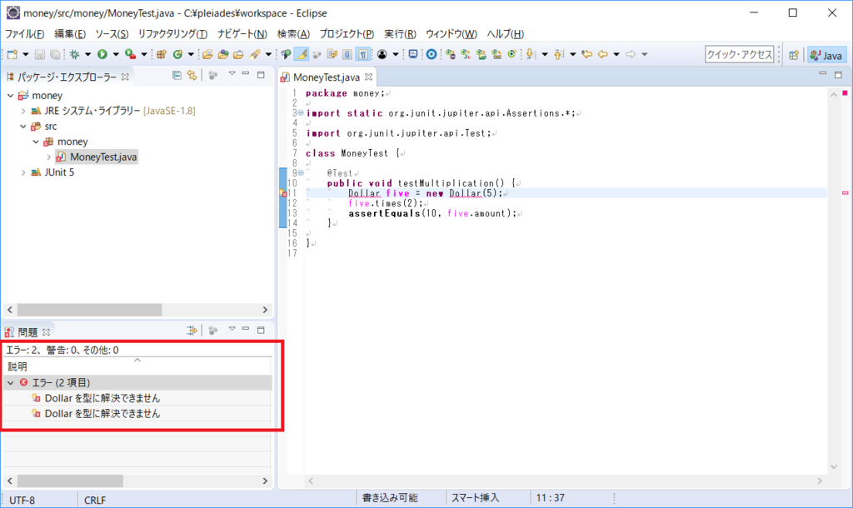Collapse the エラー (2 項目) group
This screenshot has height=508, width=853.
click(x=10, y=383)
